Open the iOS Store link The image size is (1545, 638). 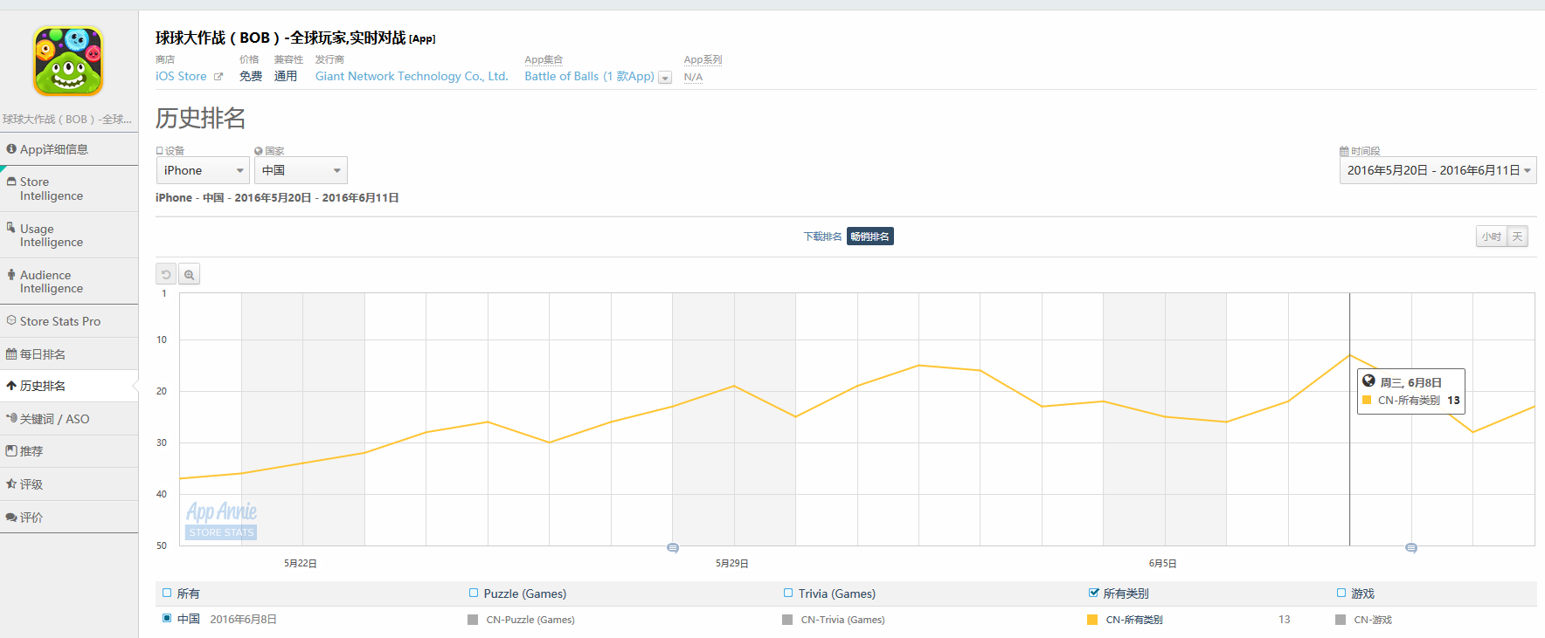point(181,77)
